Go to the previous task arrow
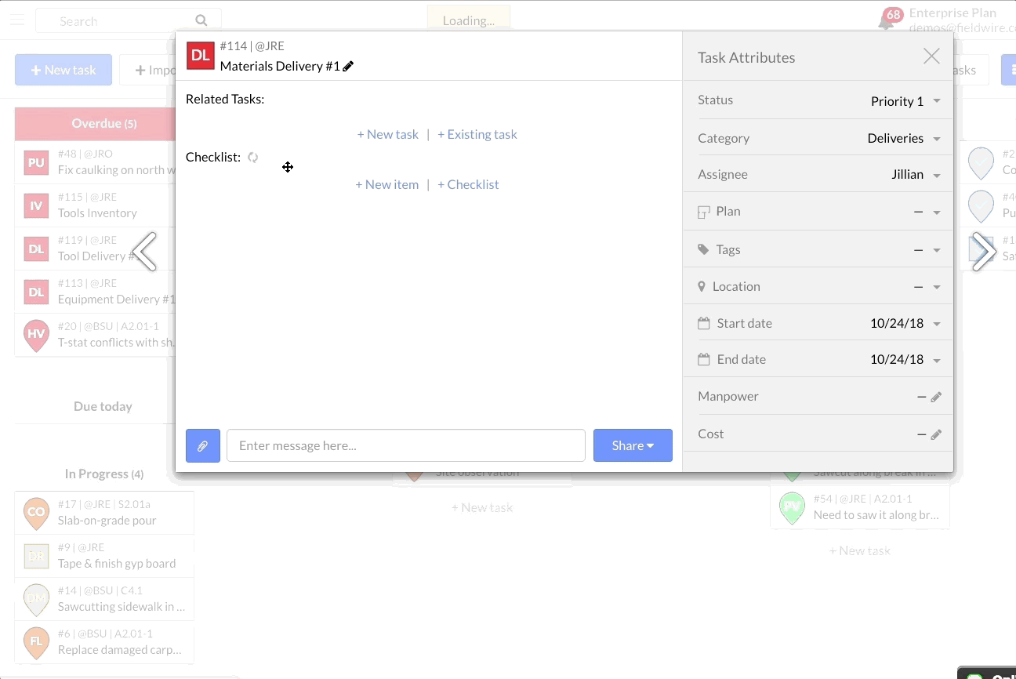The width and height of the screenshot is (1016, 679). [145, 252]
